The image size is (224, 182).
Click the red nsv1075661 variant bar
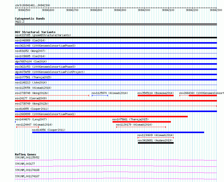coord(141,122)
